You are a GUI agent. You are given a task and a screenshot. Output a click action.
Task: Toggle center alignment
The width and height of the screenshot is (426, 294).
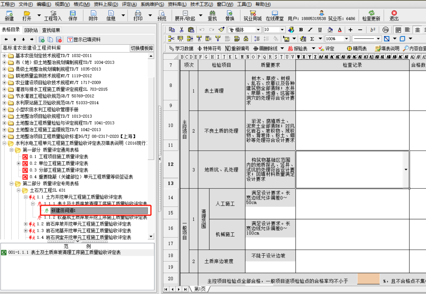417,30
